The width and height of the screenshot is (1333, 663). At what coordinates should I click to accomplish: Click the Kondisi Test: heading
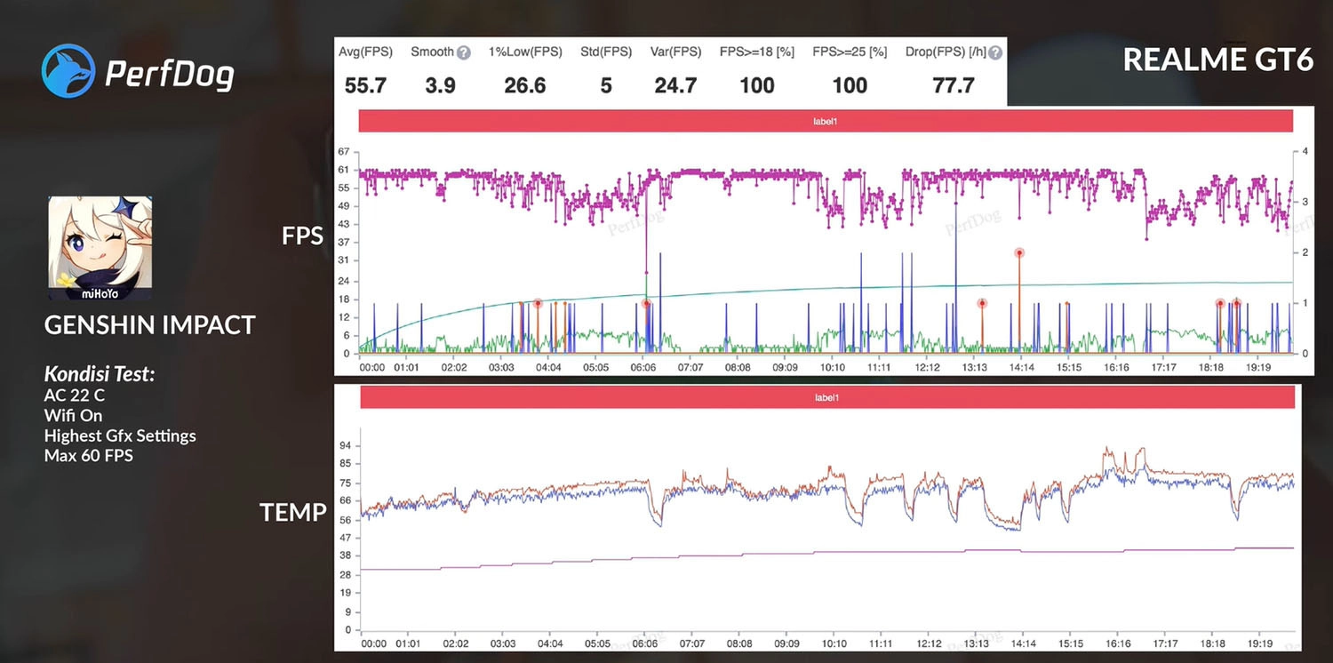coord(100,374)
